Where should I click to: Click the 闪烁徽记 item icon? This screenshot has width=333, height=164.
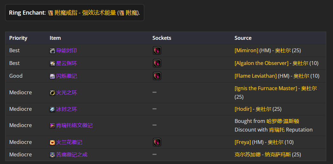click(52, 76)
